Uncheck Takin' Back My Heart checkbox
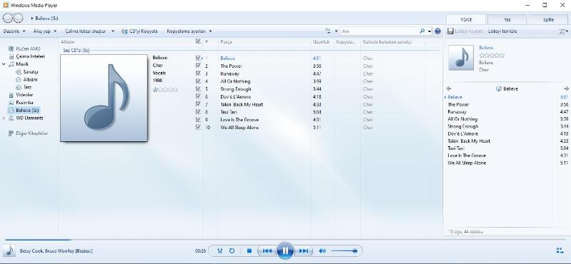The image size is (571, 264). point(198,104)
